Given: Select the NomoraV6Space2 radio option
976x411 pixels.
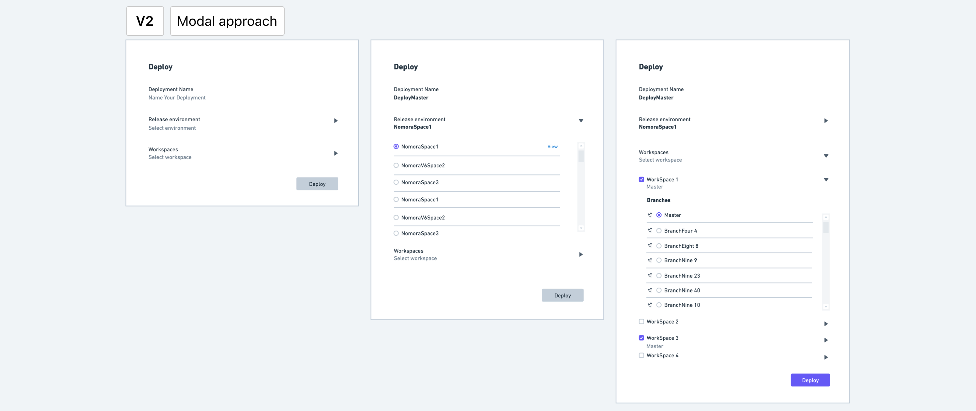Looking at the screenshot, I should pos(396,165).
